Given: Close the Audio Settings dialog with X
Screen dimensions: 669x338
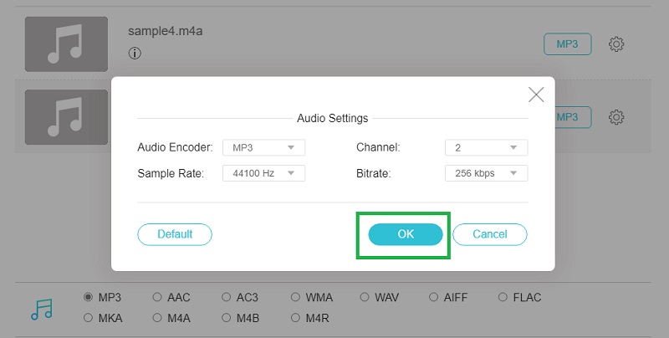Looking at the screenshot, I should pyautogui.click(x=536, y=95).
